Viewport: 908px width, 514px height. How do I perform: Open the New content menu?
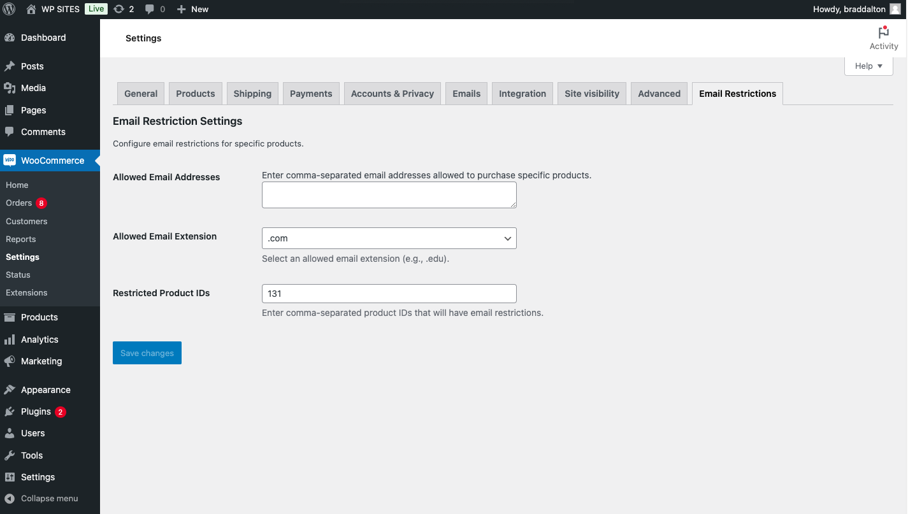coord(193,9)
